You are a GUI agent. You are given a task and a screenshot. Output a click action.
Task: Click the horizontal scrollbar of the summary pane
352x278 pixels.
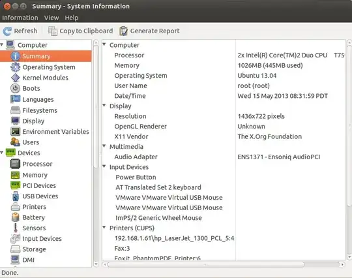tap(223, 264)
